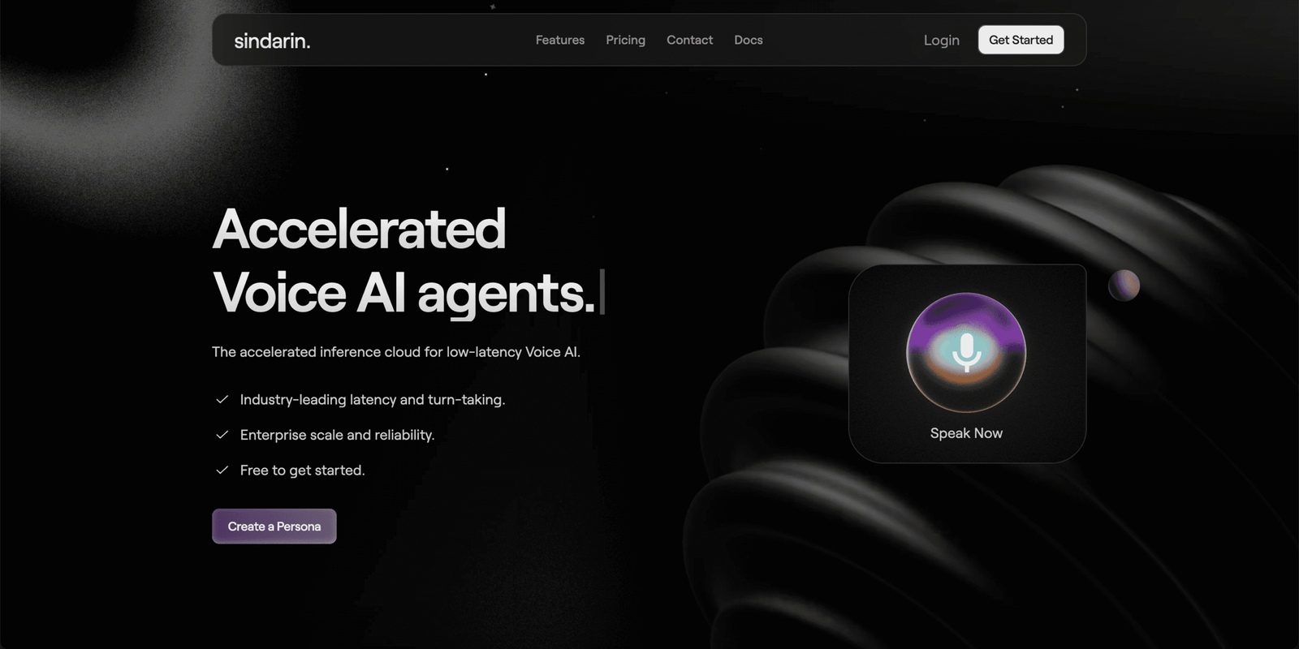
Task: Open the Docs link
Action: 749,40
